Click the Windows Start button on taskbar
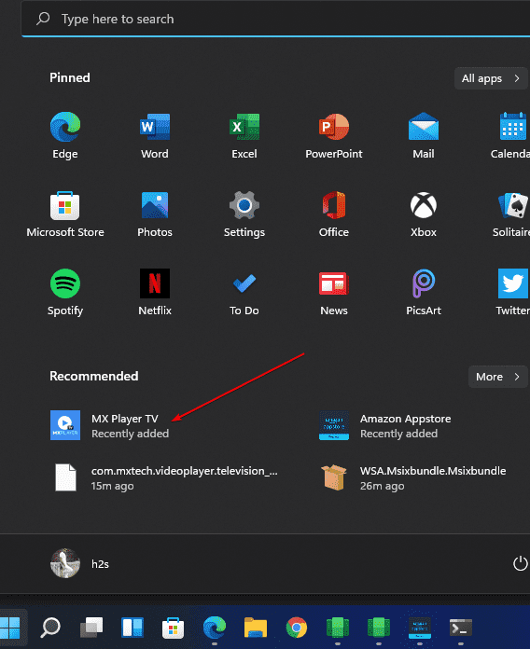The width and height of the screenshot is (530, 649). 10,628
